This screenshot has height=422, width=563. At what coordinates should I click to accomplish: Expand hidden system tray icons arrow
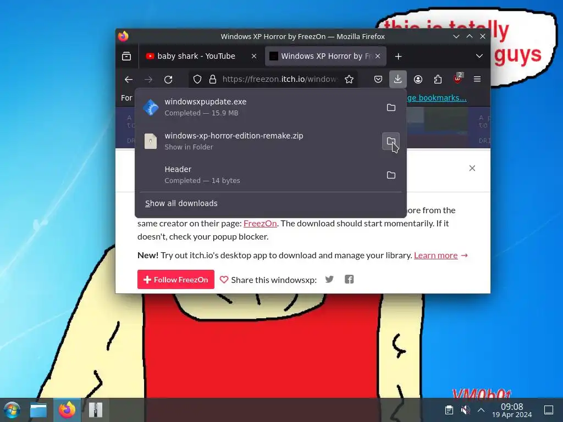[x=481, y=410]
